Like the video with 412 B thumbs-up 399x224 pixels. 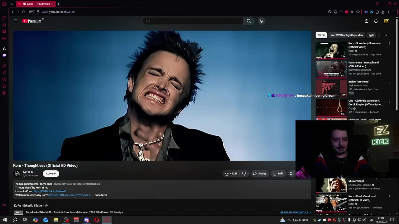[231, 174]
